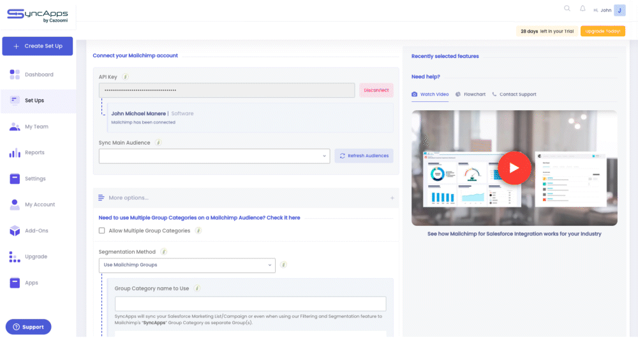This screenshot has height=345, width=638.
Task: Open the Settings sidebar item
Action: (x=38, y=179)
